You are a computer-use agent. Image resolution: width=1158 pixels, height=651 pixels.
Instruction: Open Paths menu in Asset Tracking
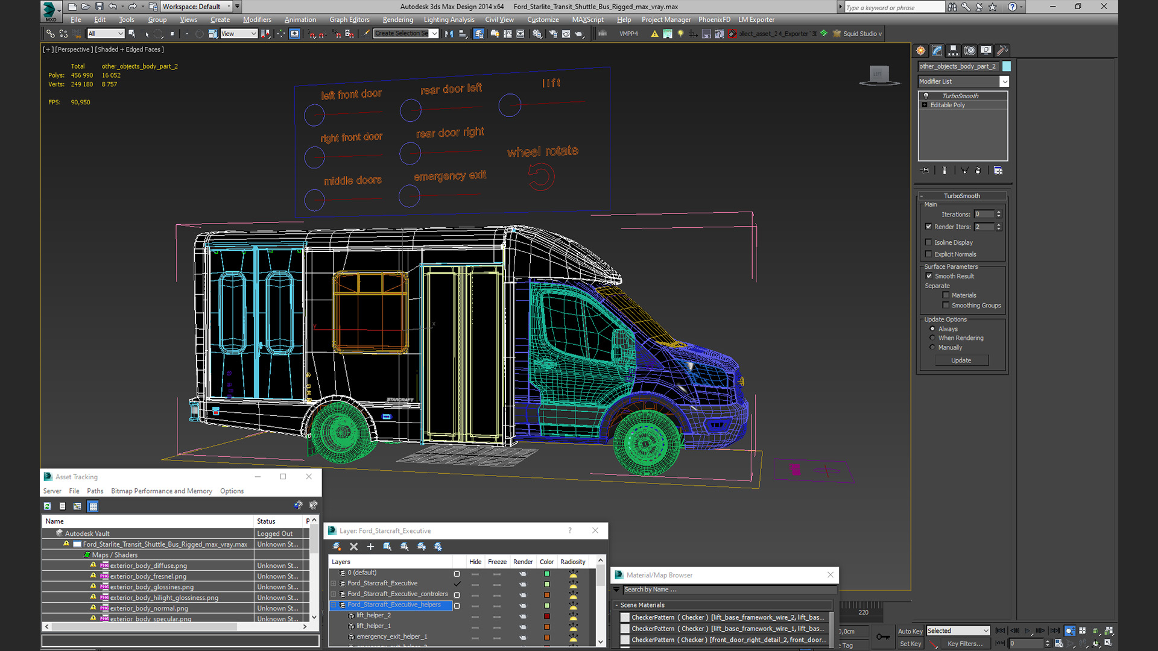coord(95,491)
